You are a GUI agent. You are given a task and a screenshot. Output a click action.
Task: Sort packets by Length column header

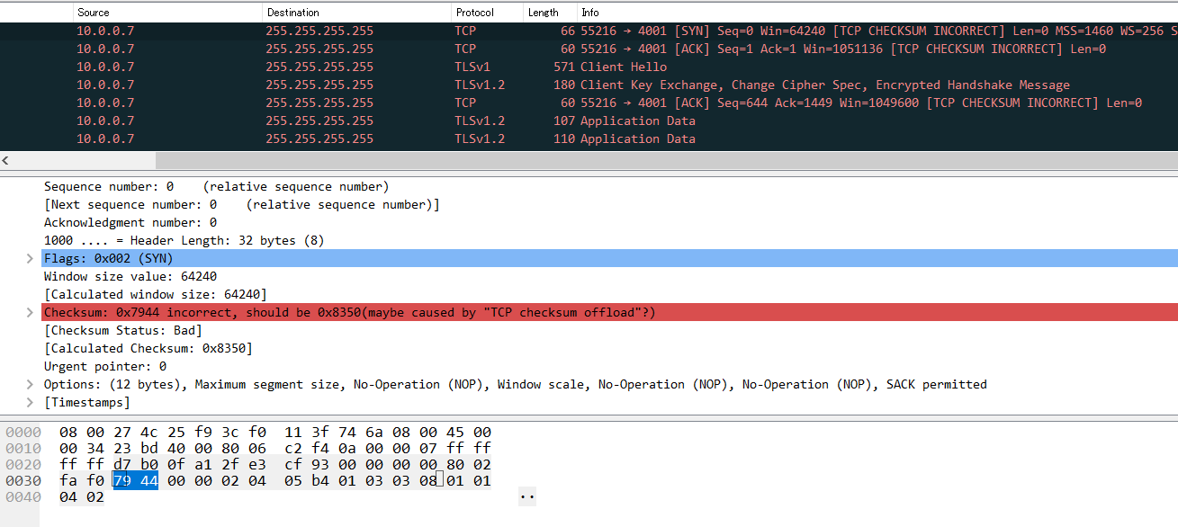pyautogui.click(x=550, y=13)
